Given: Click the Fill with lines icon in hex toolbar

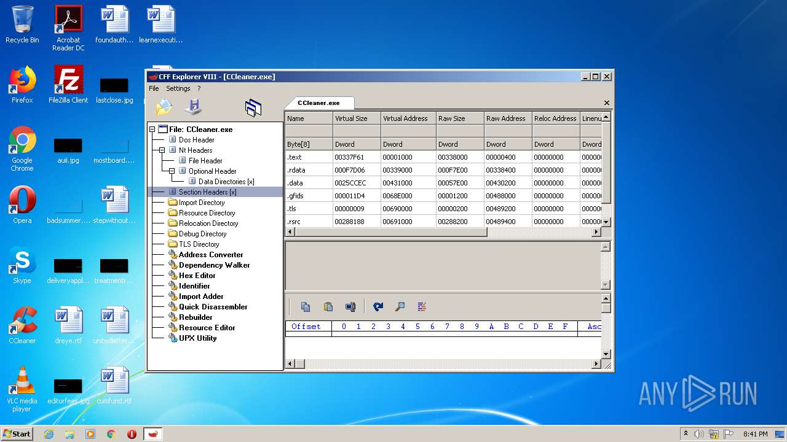Looking at the screenshot, I should tap(422, 307).
